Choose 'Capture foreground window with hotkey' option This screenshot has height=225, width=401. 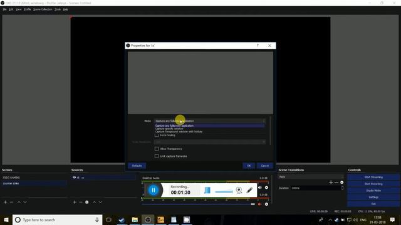click(210, 132)
